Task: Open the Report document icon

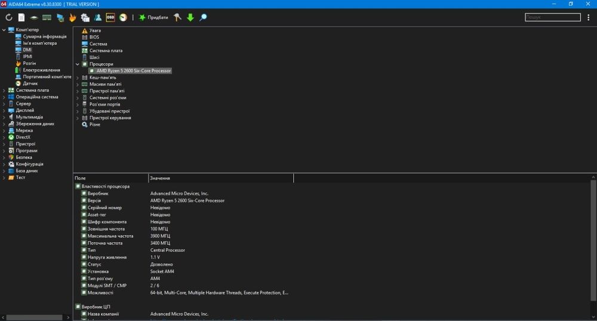Action: point(21,17)
